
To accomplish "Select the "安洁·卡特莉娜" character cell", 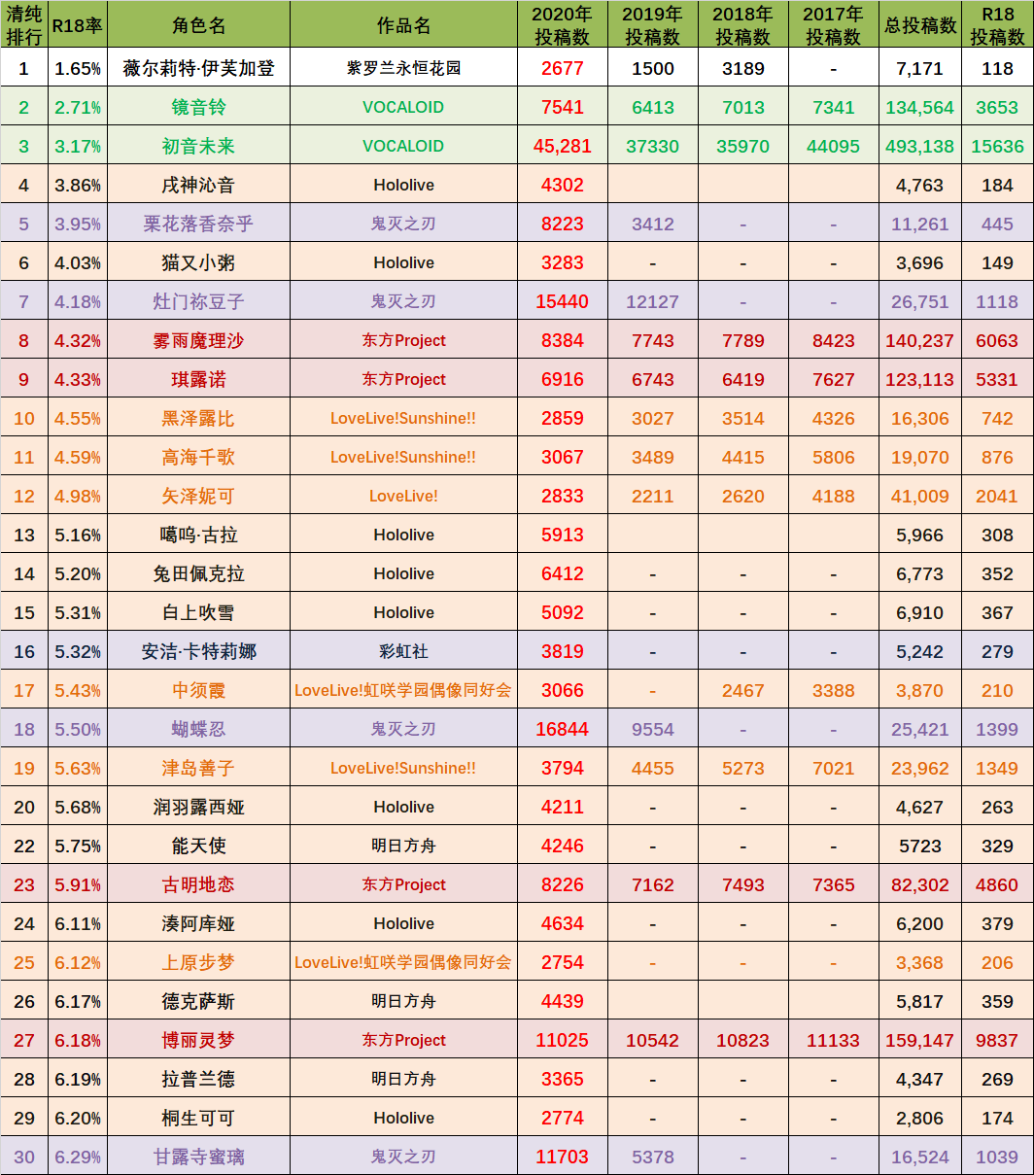I will 198,651.
